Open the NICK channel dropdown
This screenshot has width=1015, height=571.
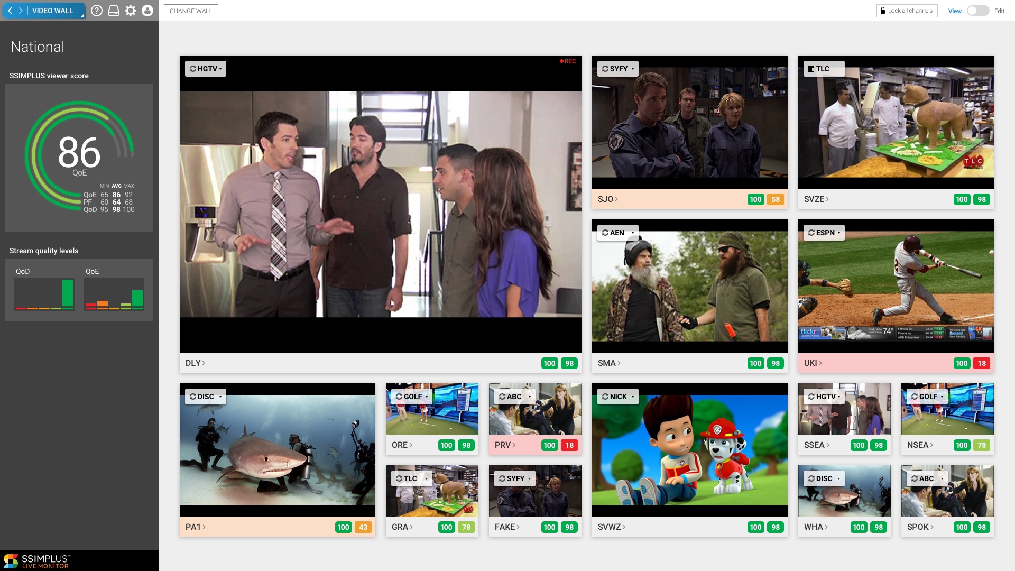(x=617, y=397)
